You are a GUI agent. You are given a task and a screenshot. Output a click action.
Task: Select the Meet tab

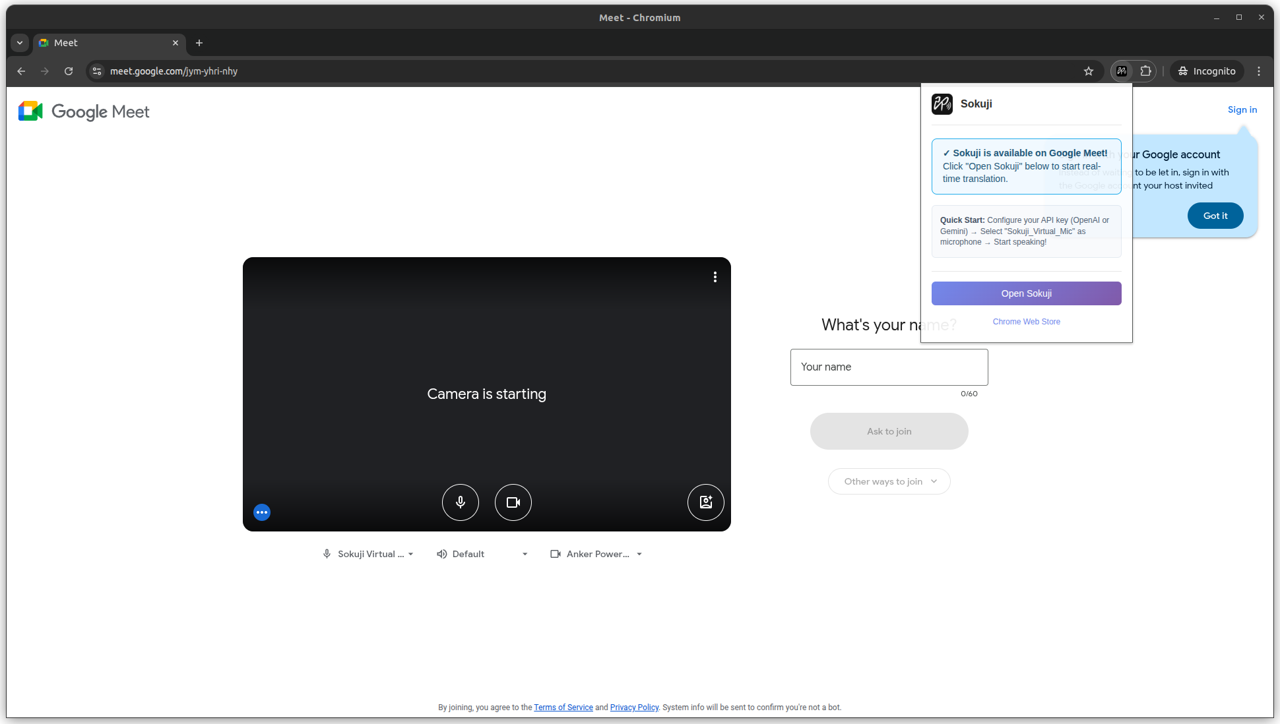tap(109, 43)
